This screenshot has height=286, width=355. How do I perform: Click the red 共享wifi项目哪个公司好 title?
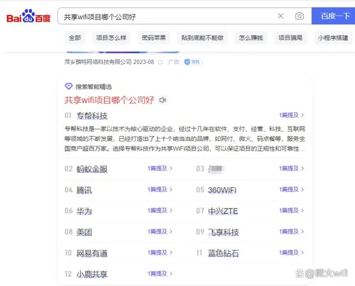coord(109,100)
